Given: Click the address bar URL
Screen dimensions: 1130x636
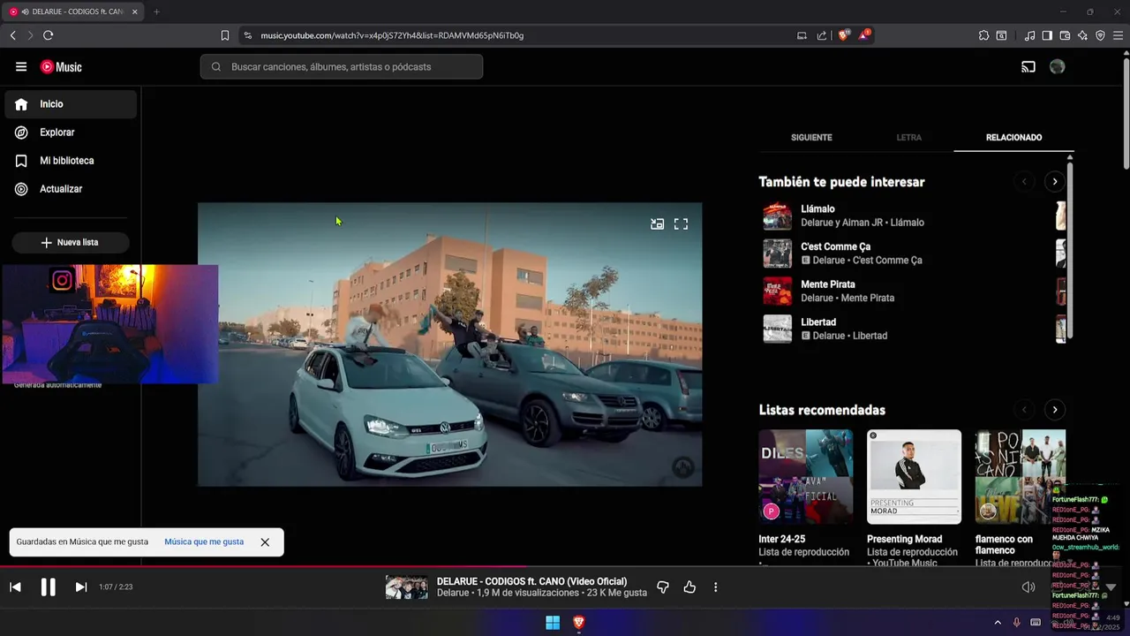Looking at the screenshot, I should [x=392, y=35].
